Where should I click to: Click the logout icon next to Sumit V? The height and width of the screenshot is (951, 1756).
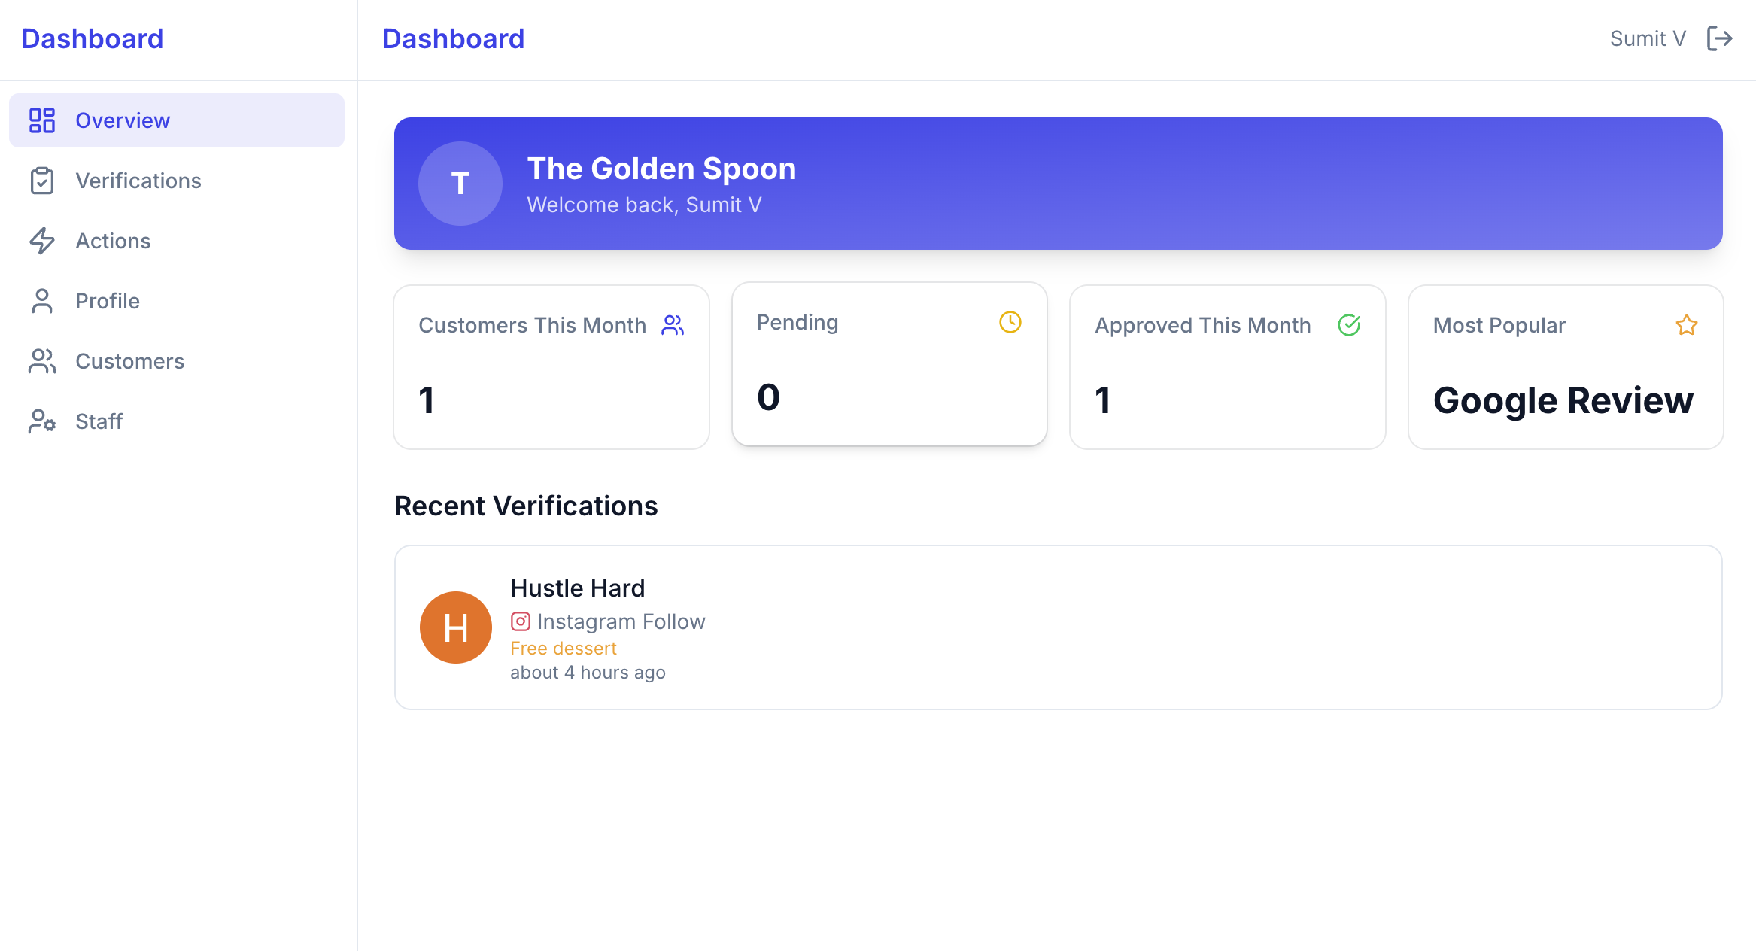click(x=1719, y=38)
